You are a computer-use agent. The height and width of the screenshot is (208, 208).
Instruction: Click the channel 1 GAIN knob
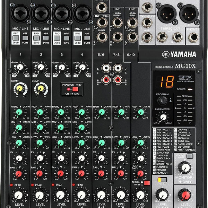point(20,67)
